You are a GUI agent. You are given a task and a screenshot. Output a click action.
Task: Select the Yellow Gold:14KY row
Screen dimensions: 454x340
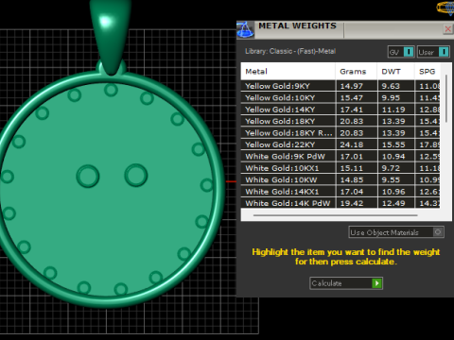(x=340, y=110)
